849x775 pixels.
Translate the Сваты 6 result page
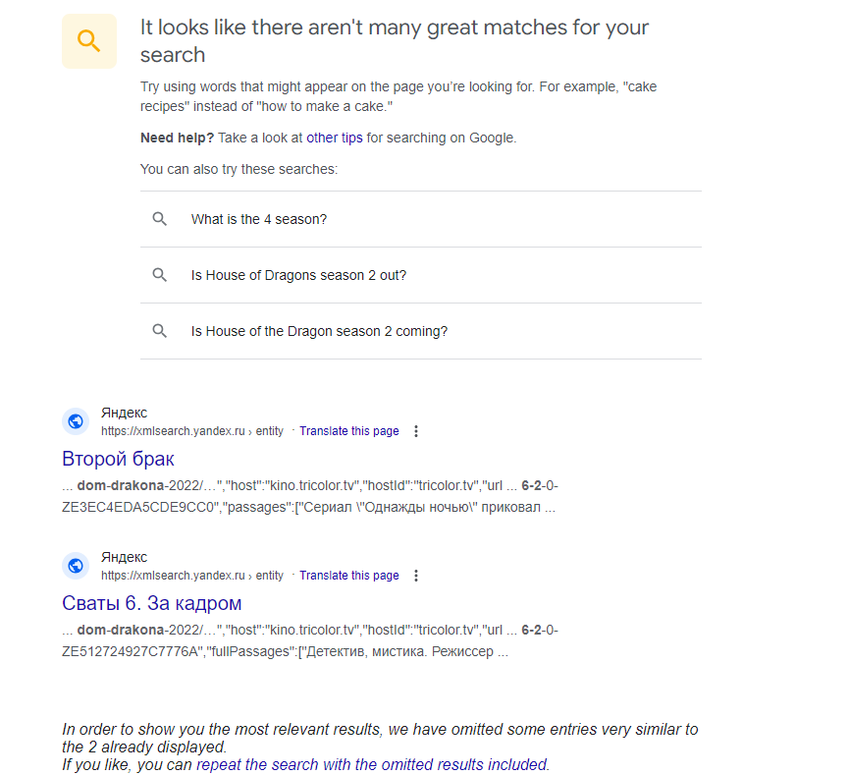point(349,575)
